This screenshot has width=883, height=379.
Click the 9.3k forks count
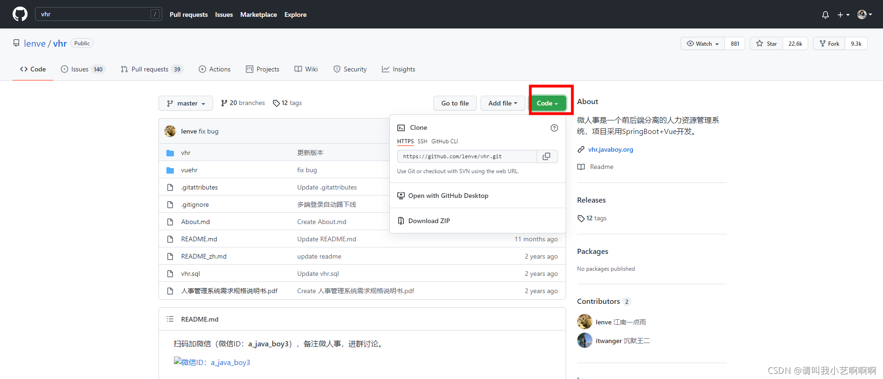point(856,43)
